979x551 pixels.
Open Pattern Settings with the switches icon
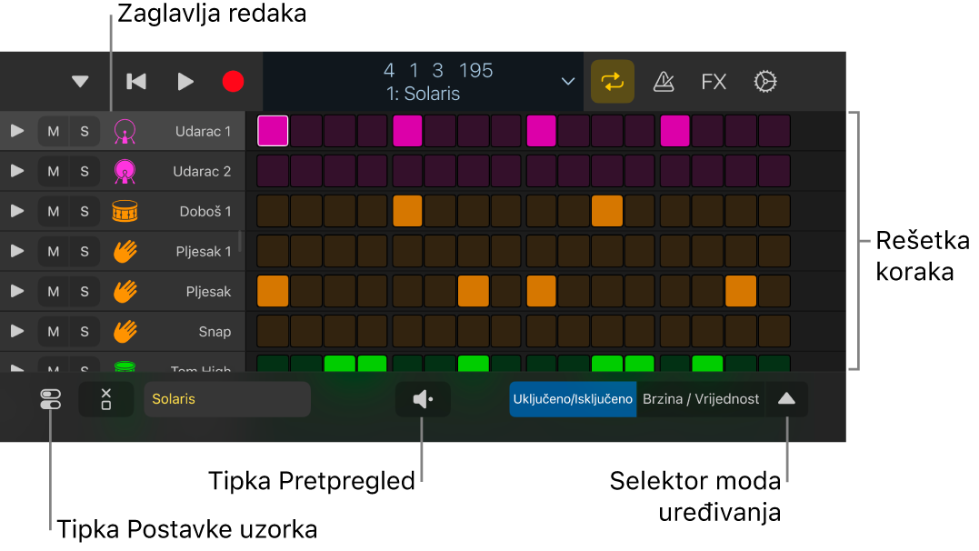click(50, 399)
